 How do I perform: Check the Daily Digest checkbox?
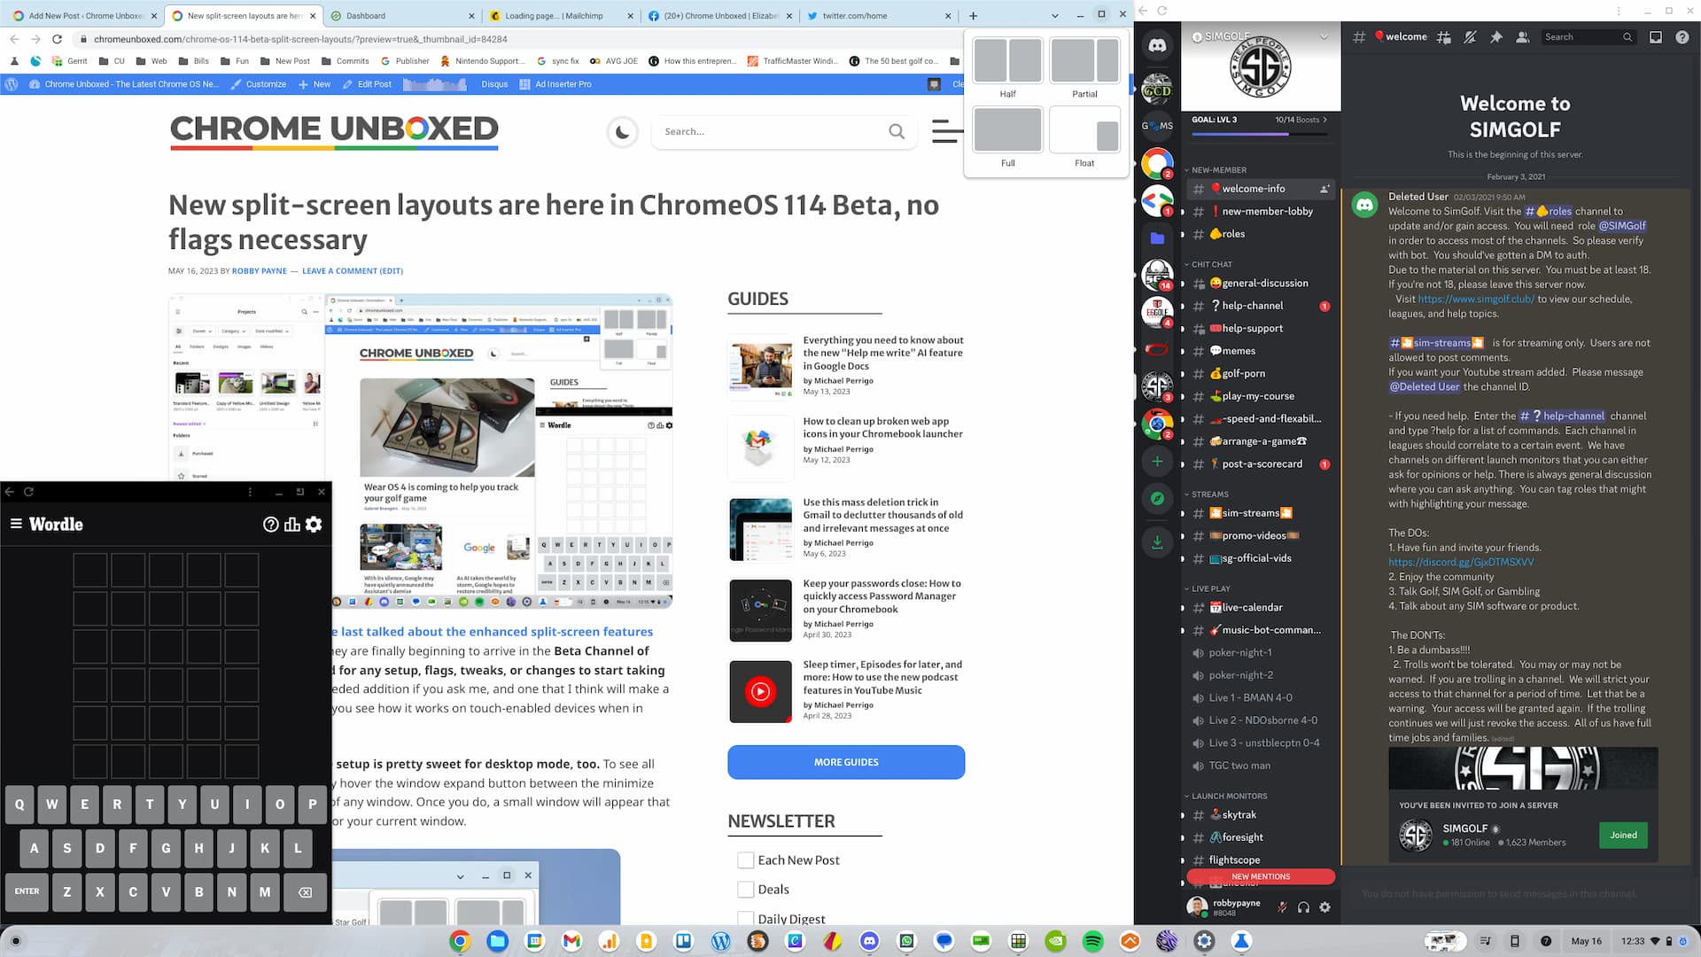point(745,919)
